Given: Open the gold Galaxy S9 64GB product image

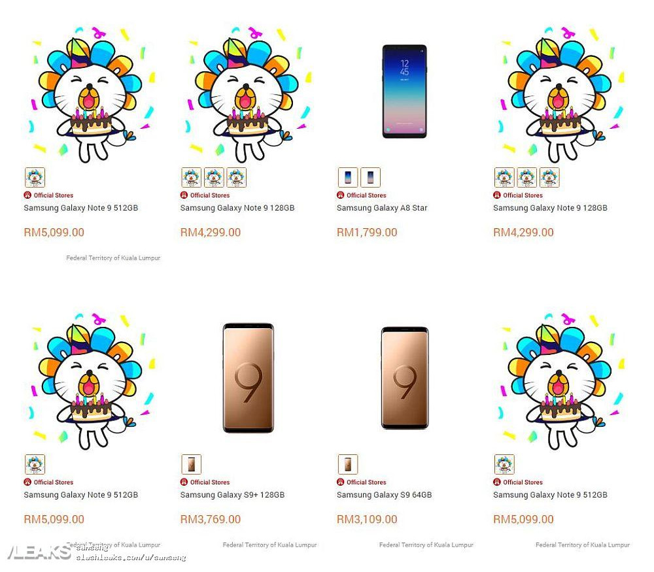Looking at the screenshot, I should [x=405, y=378].
